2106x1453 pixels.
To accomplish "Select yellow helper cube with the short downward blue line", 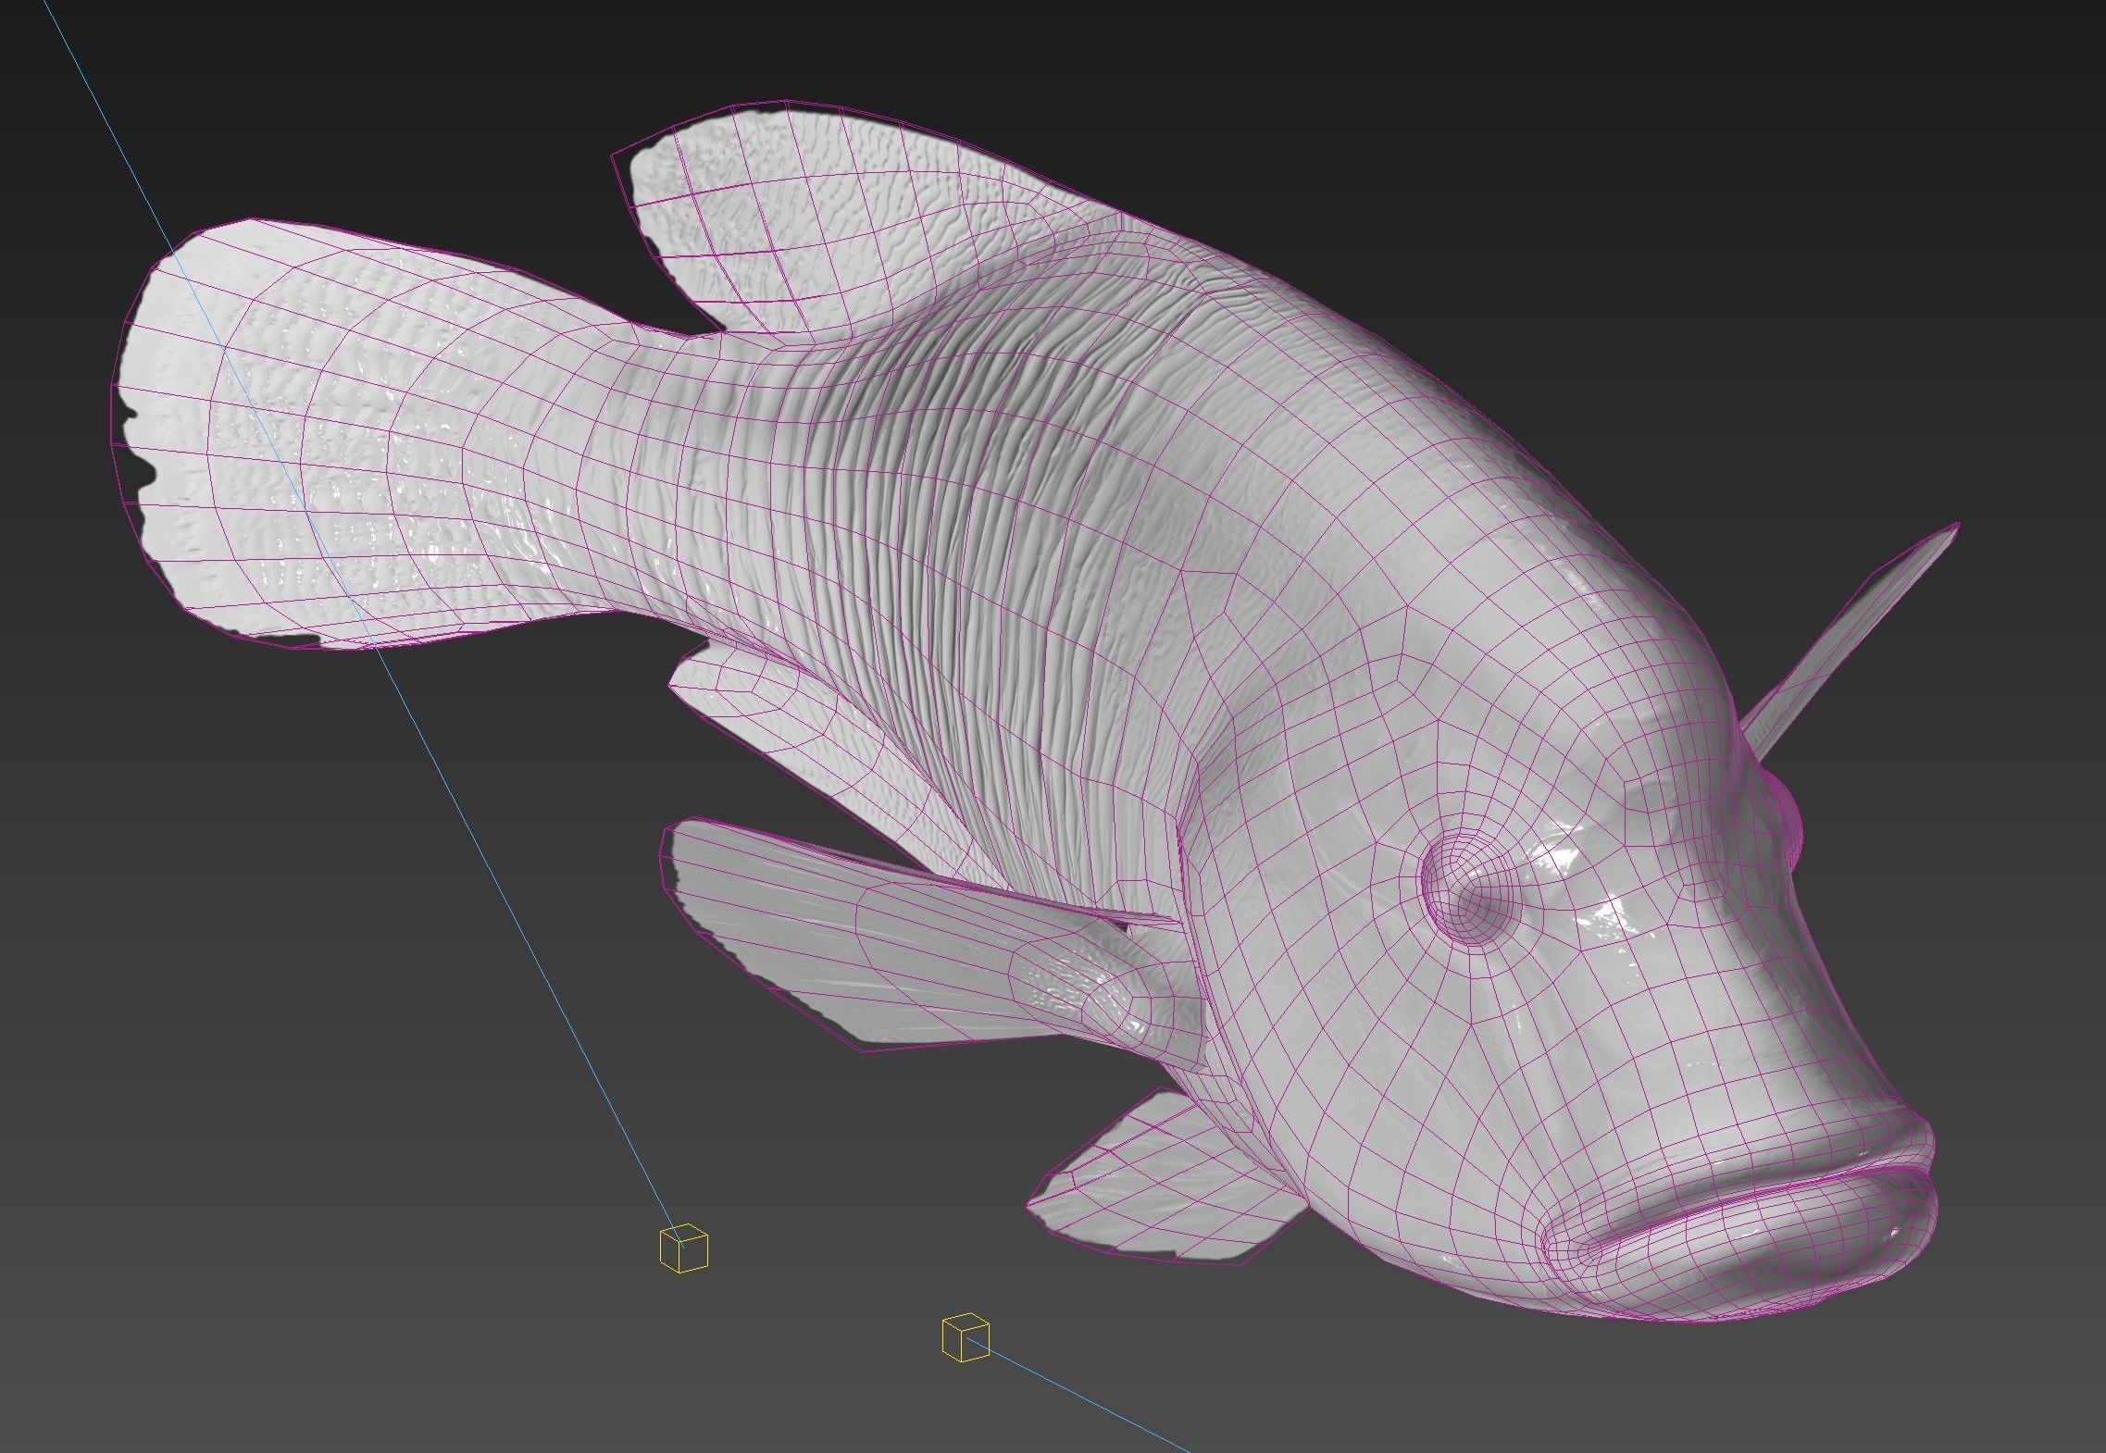I will (x=966, y=1336).
